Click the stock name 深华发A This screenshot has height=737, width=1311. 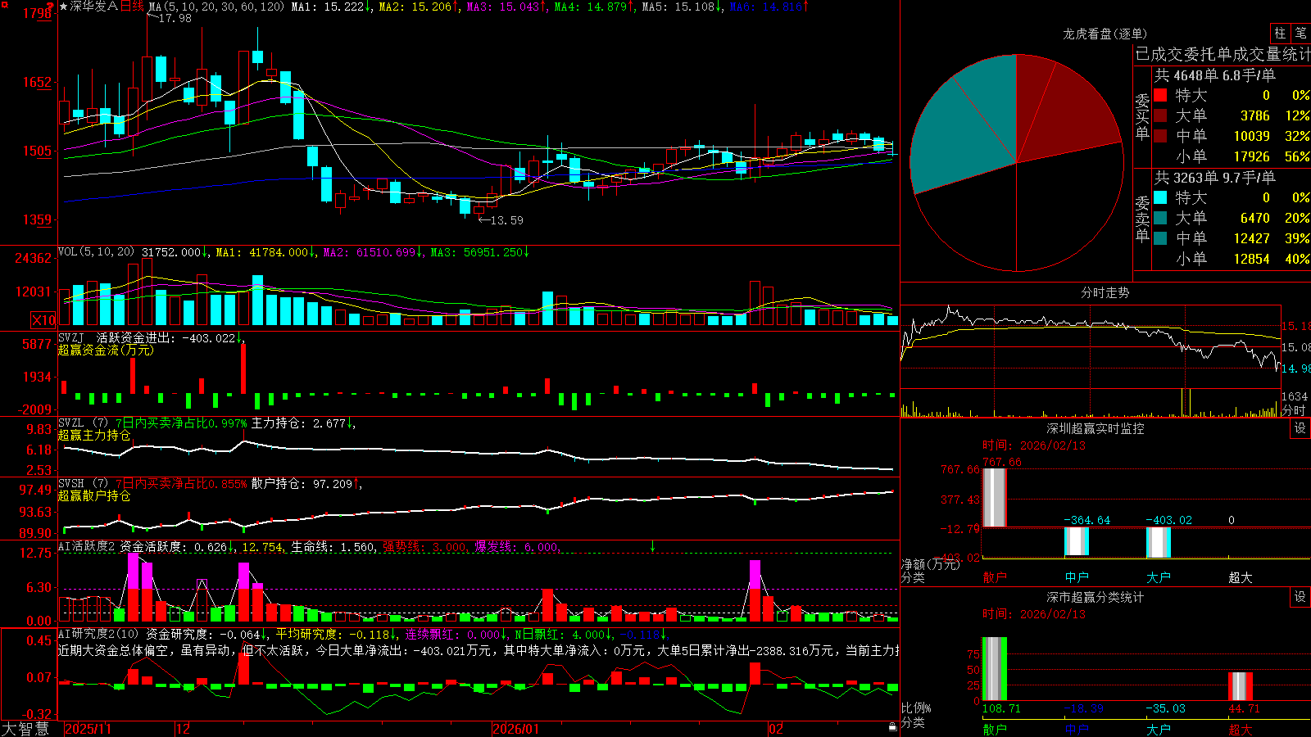(x=94, y=7)
